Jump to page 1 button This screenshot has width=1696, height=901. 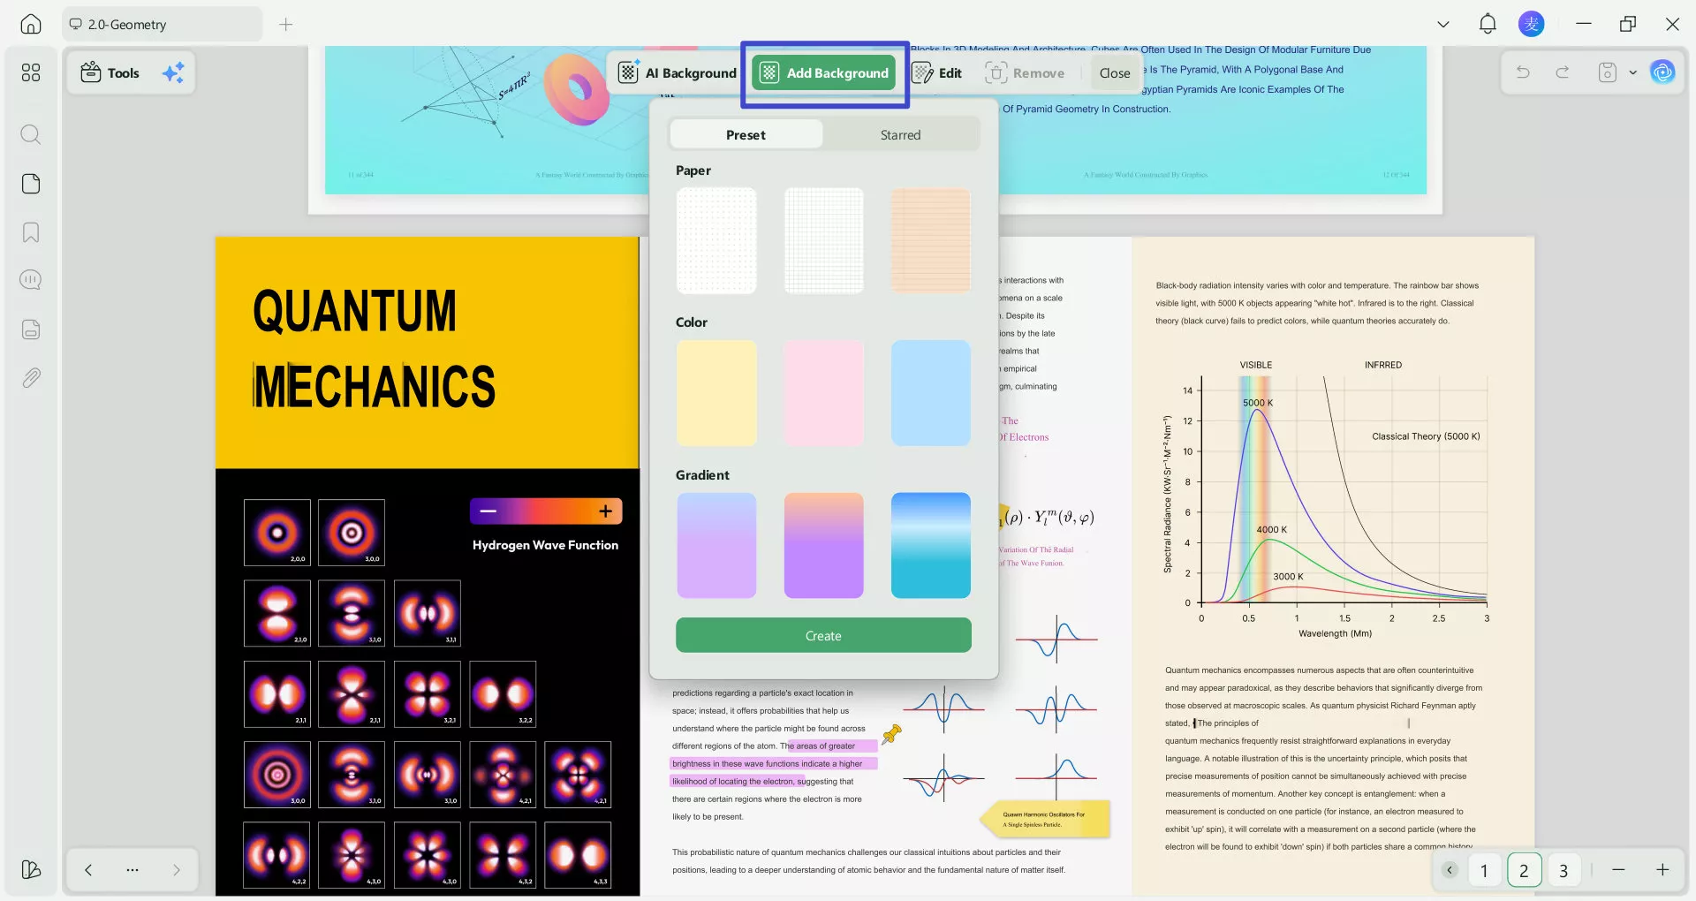pos(1484,870)
